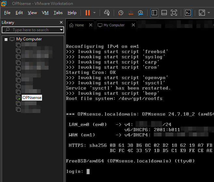
Task: Click the orange Suspend (pause) button
Action: [x=88, y=13]
